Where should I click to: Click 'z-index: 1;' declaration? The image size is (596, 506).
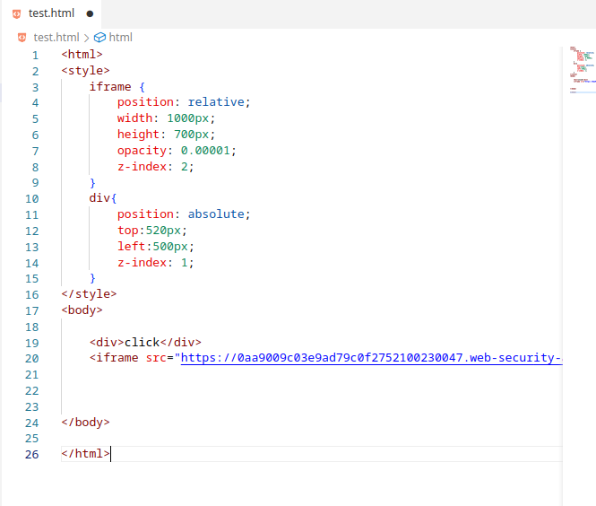click(156, 263)
